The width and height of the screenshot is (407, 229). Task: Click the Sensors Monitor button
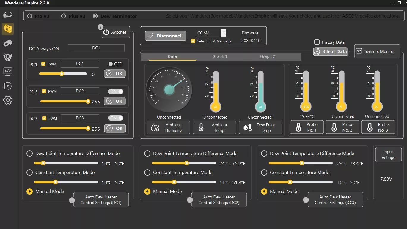pos(377,51)
